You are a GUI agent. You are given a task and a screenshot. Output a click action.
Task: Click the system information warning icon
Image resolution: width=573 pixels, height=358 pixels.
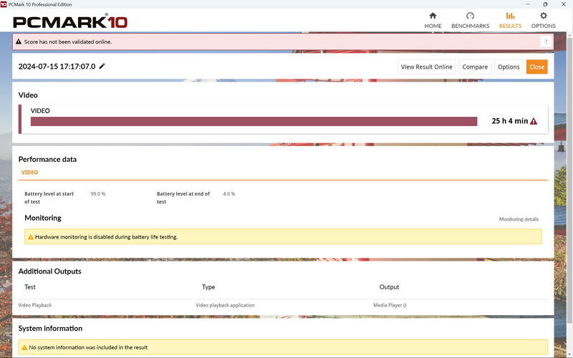tap(24, 348)
